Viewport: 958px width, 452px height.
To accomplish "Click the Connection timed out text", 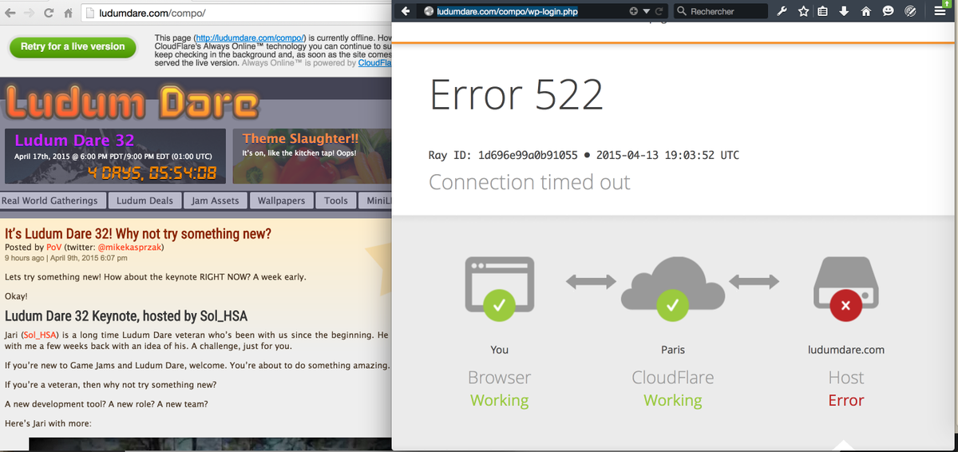I will pos(529,182).
